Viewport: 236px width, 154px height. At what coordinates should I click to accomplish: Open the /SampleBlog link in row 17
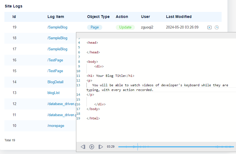click(57, 49)
